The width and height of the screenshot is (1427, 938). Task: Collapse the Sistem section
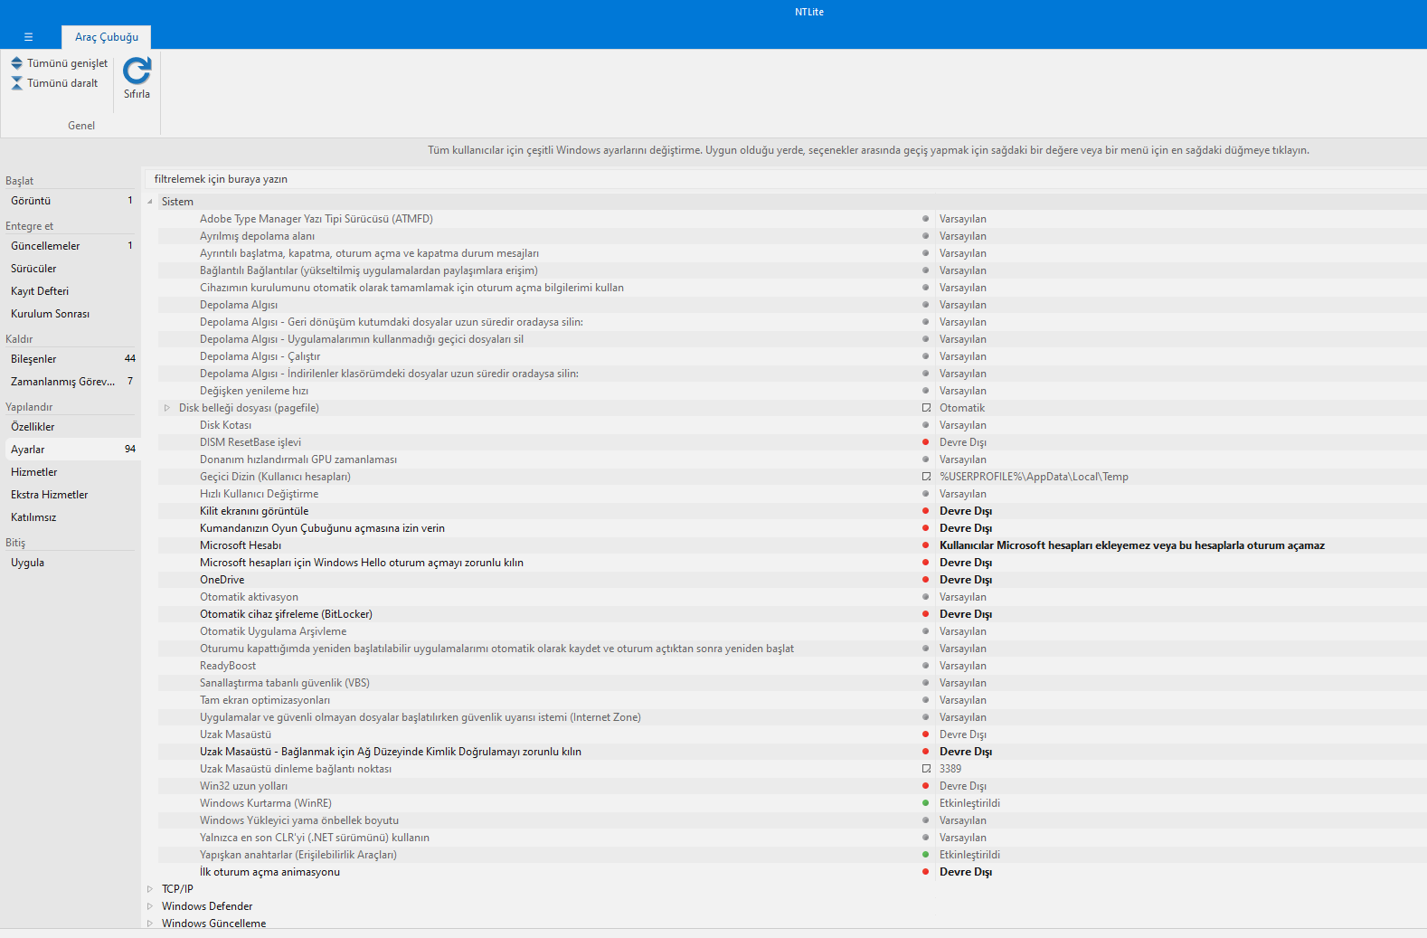pos(150,202)
